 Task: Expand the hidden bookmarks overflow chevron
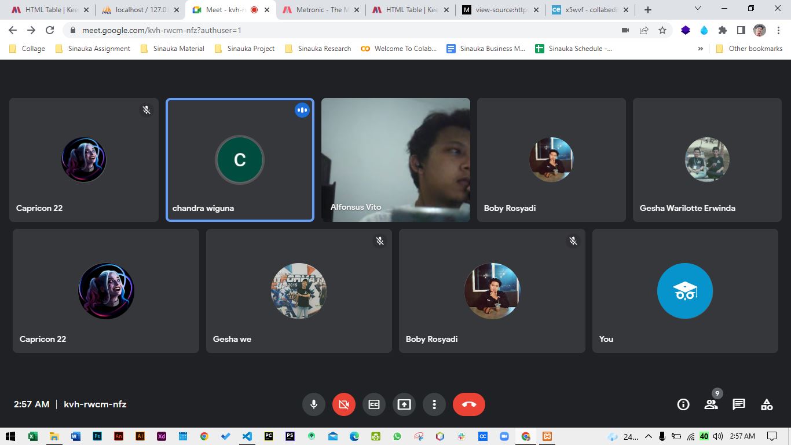coord(701,49)
